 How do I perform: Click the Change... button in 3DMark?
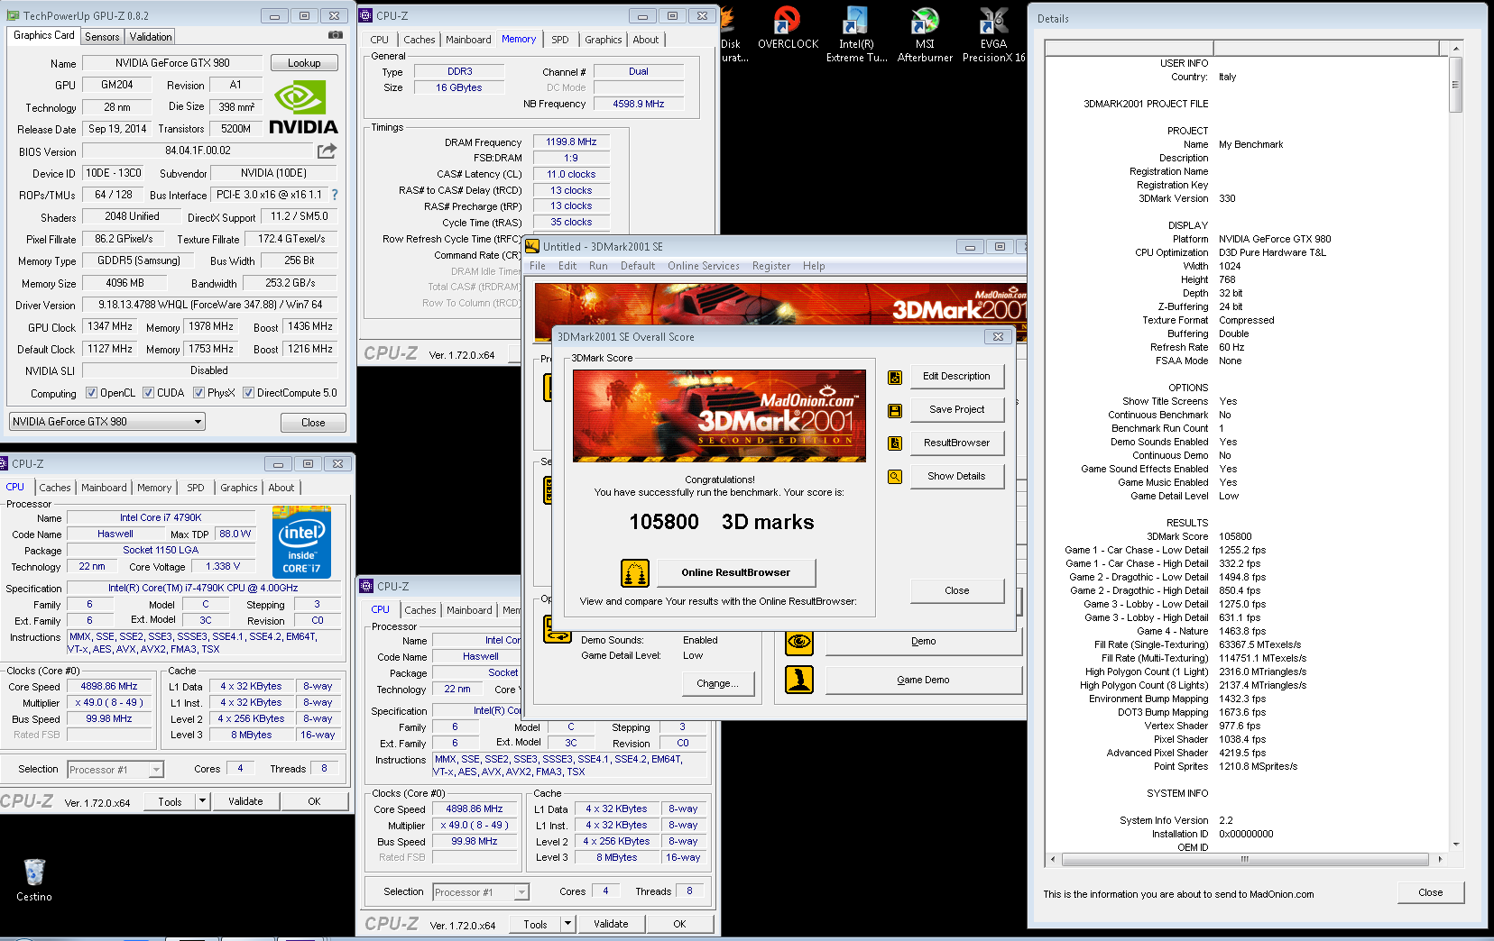(717, 684)
